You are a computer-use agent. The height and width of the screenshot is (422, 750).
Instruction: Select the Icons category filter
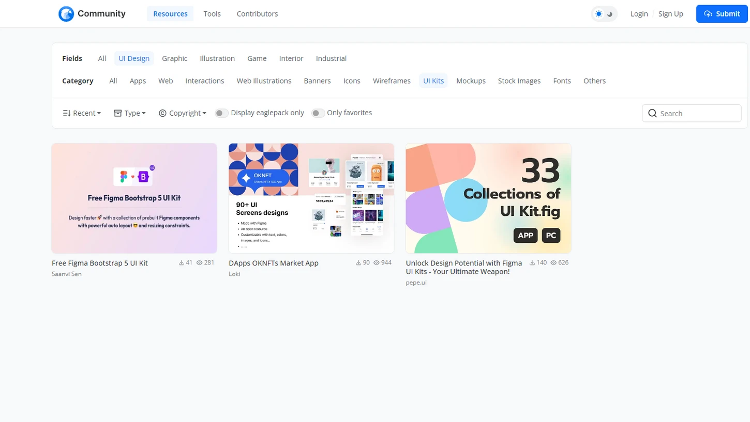point(352,81)
